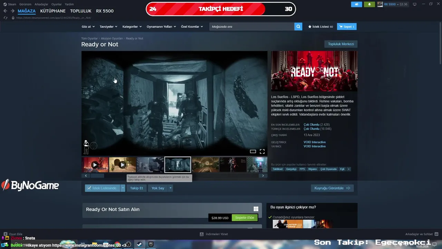Screen dimensions: 442x249
Task: Click the add game plus icon
Action: pyautogui.click(x=5, y=234)
